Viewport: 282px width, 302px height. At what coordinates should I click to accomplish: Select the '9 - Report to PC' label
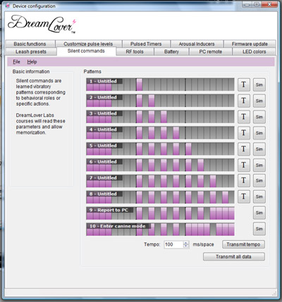click(x=110, y=210)
